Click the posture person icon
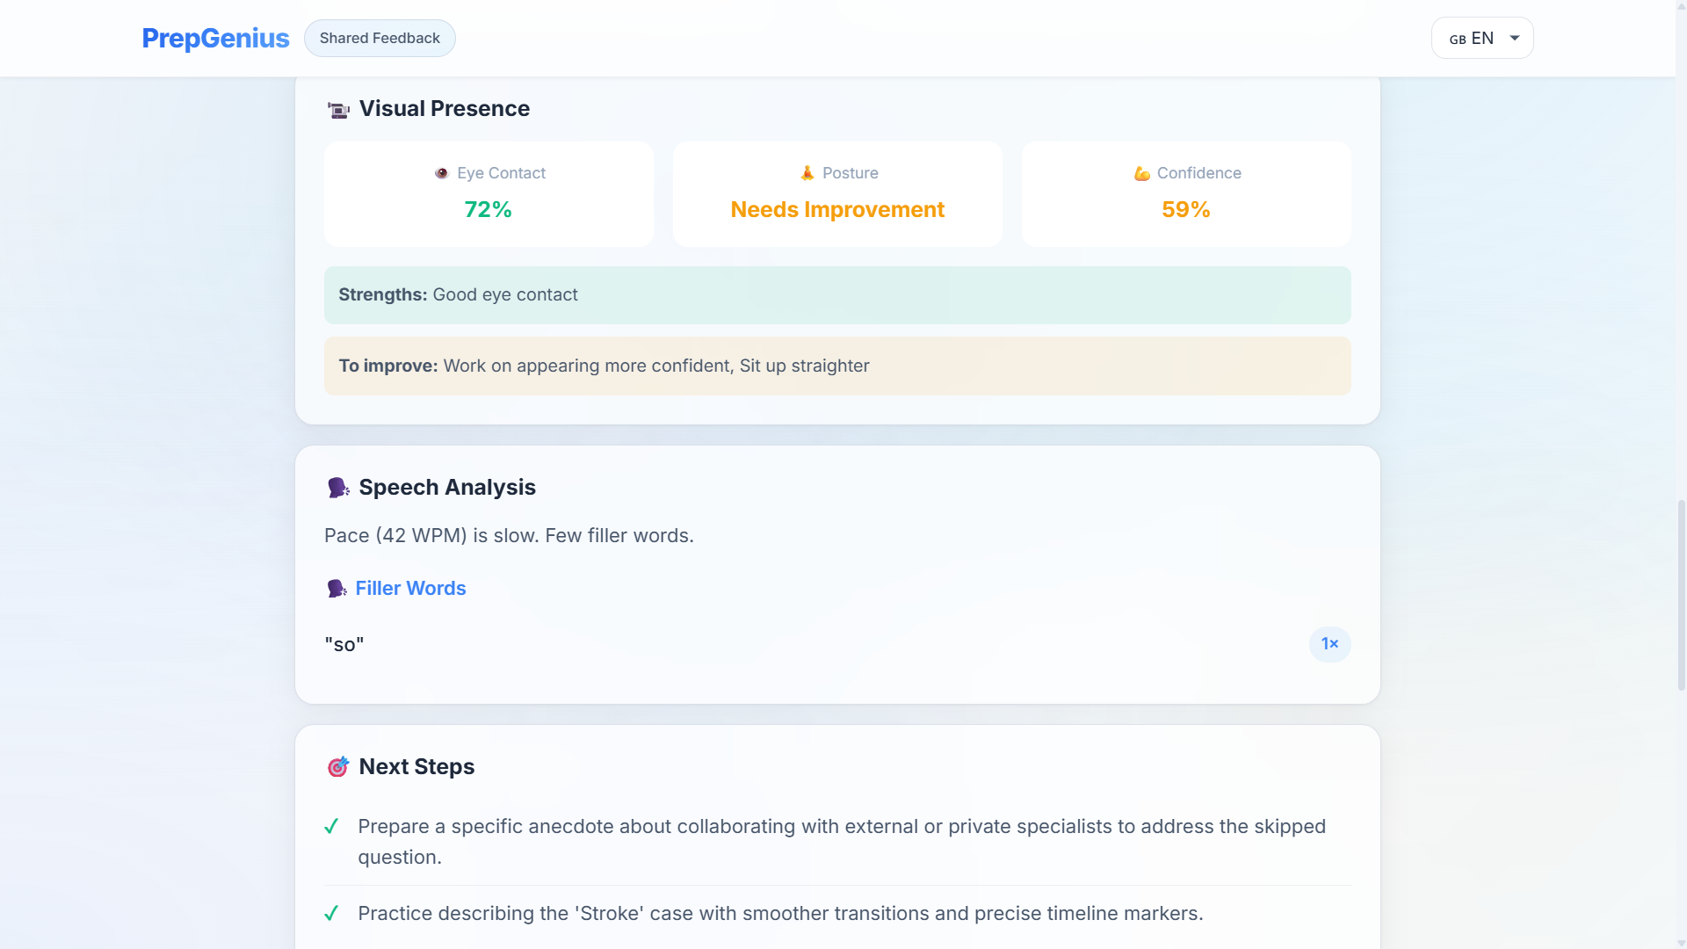This screenshot has height=949, width=1687. click(807, 173)
